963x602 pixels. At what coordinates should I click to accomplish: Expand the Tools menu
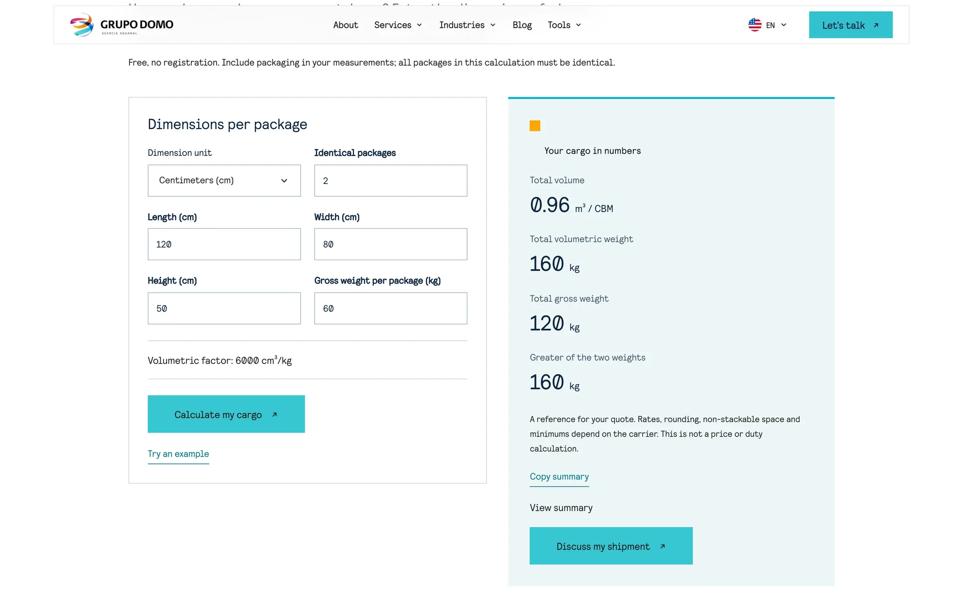coord(564,25)
